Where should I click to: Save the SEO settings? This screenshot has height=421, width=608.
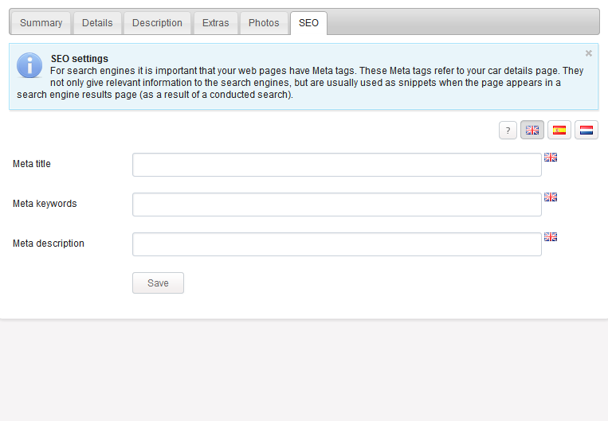click(159, 283)
